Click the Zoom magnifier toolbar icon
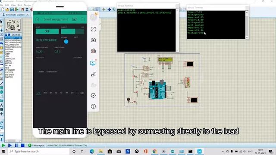 (x=114, y=9)
